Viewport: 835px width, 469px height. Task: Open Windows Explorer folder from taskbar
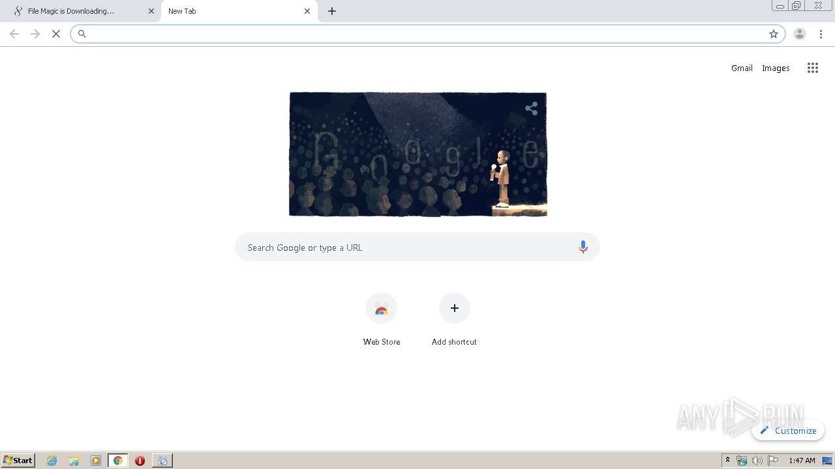pyautogui.click(x=74, y=461)
